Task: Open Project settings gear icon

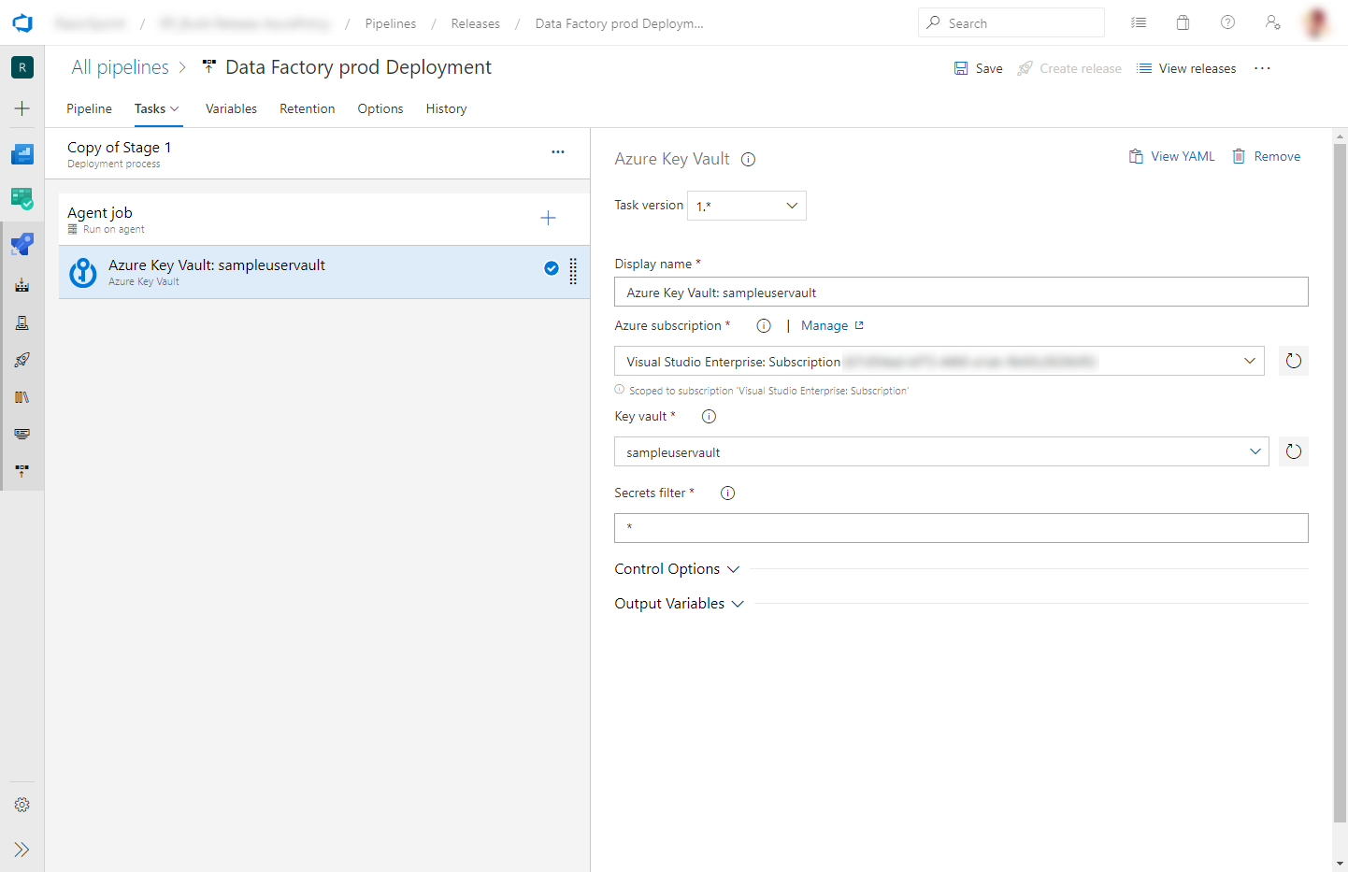Action: [x=22, y=805]
